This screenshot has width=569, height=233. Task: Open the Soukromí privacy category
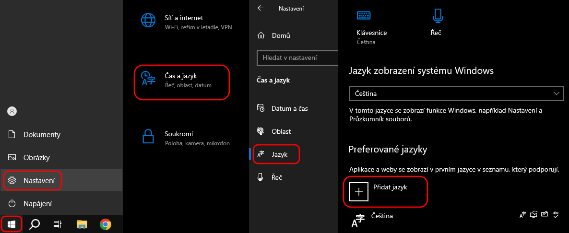[186, 138]
